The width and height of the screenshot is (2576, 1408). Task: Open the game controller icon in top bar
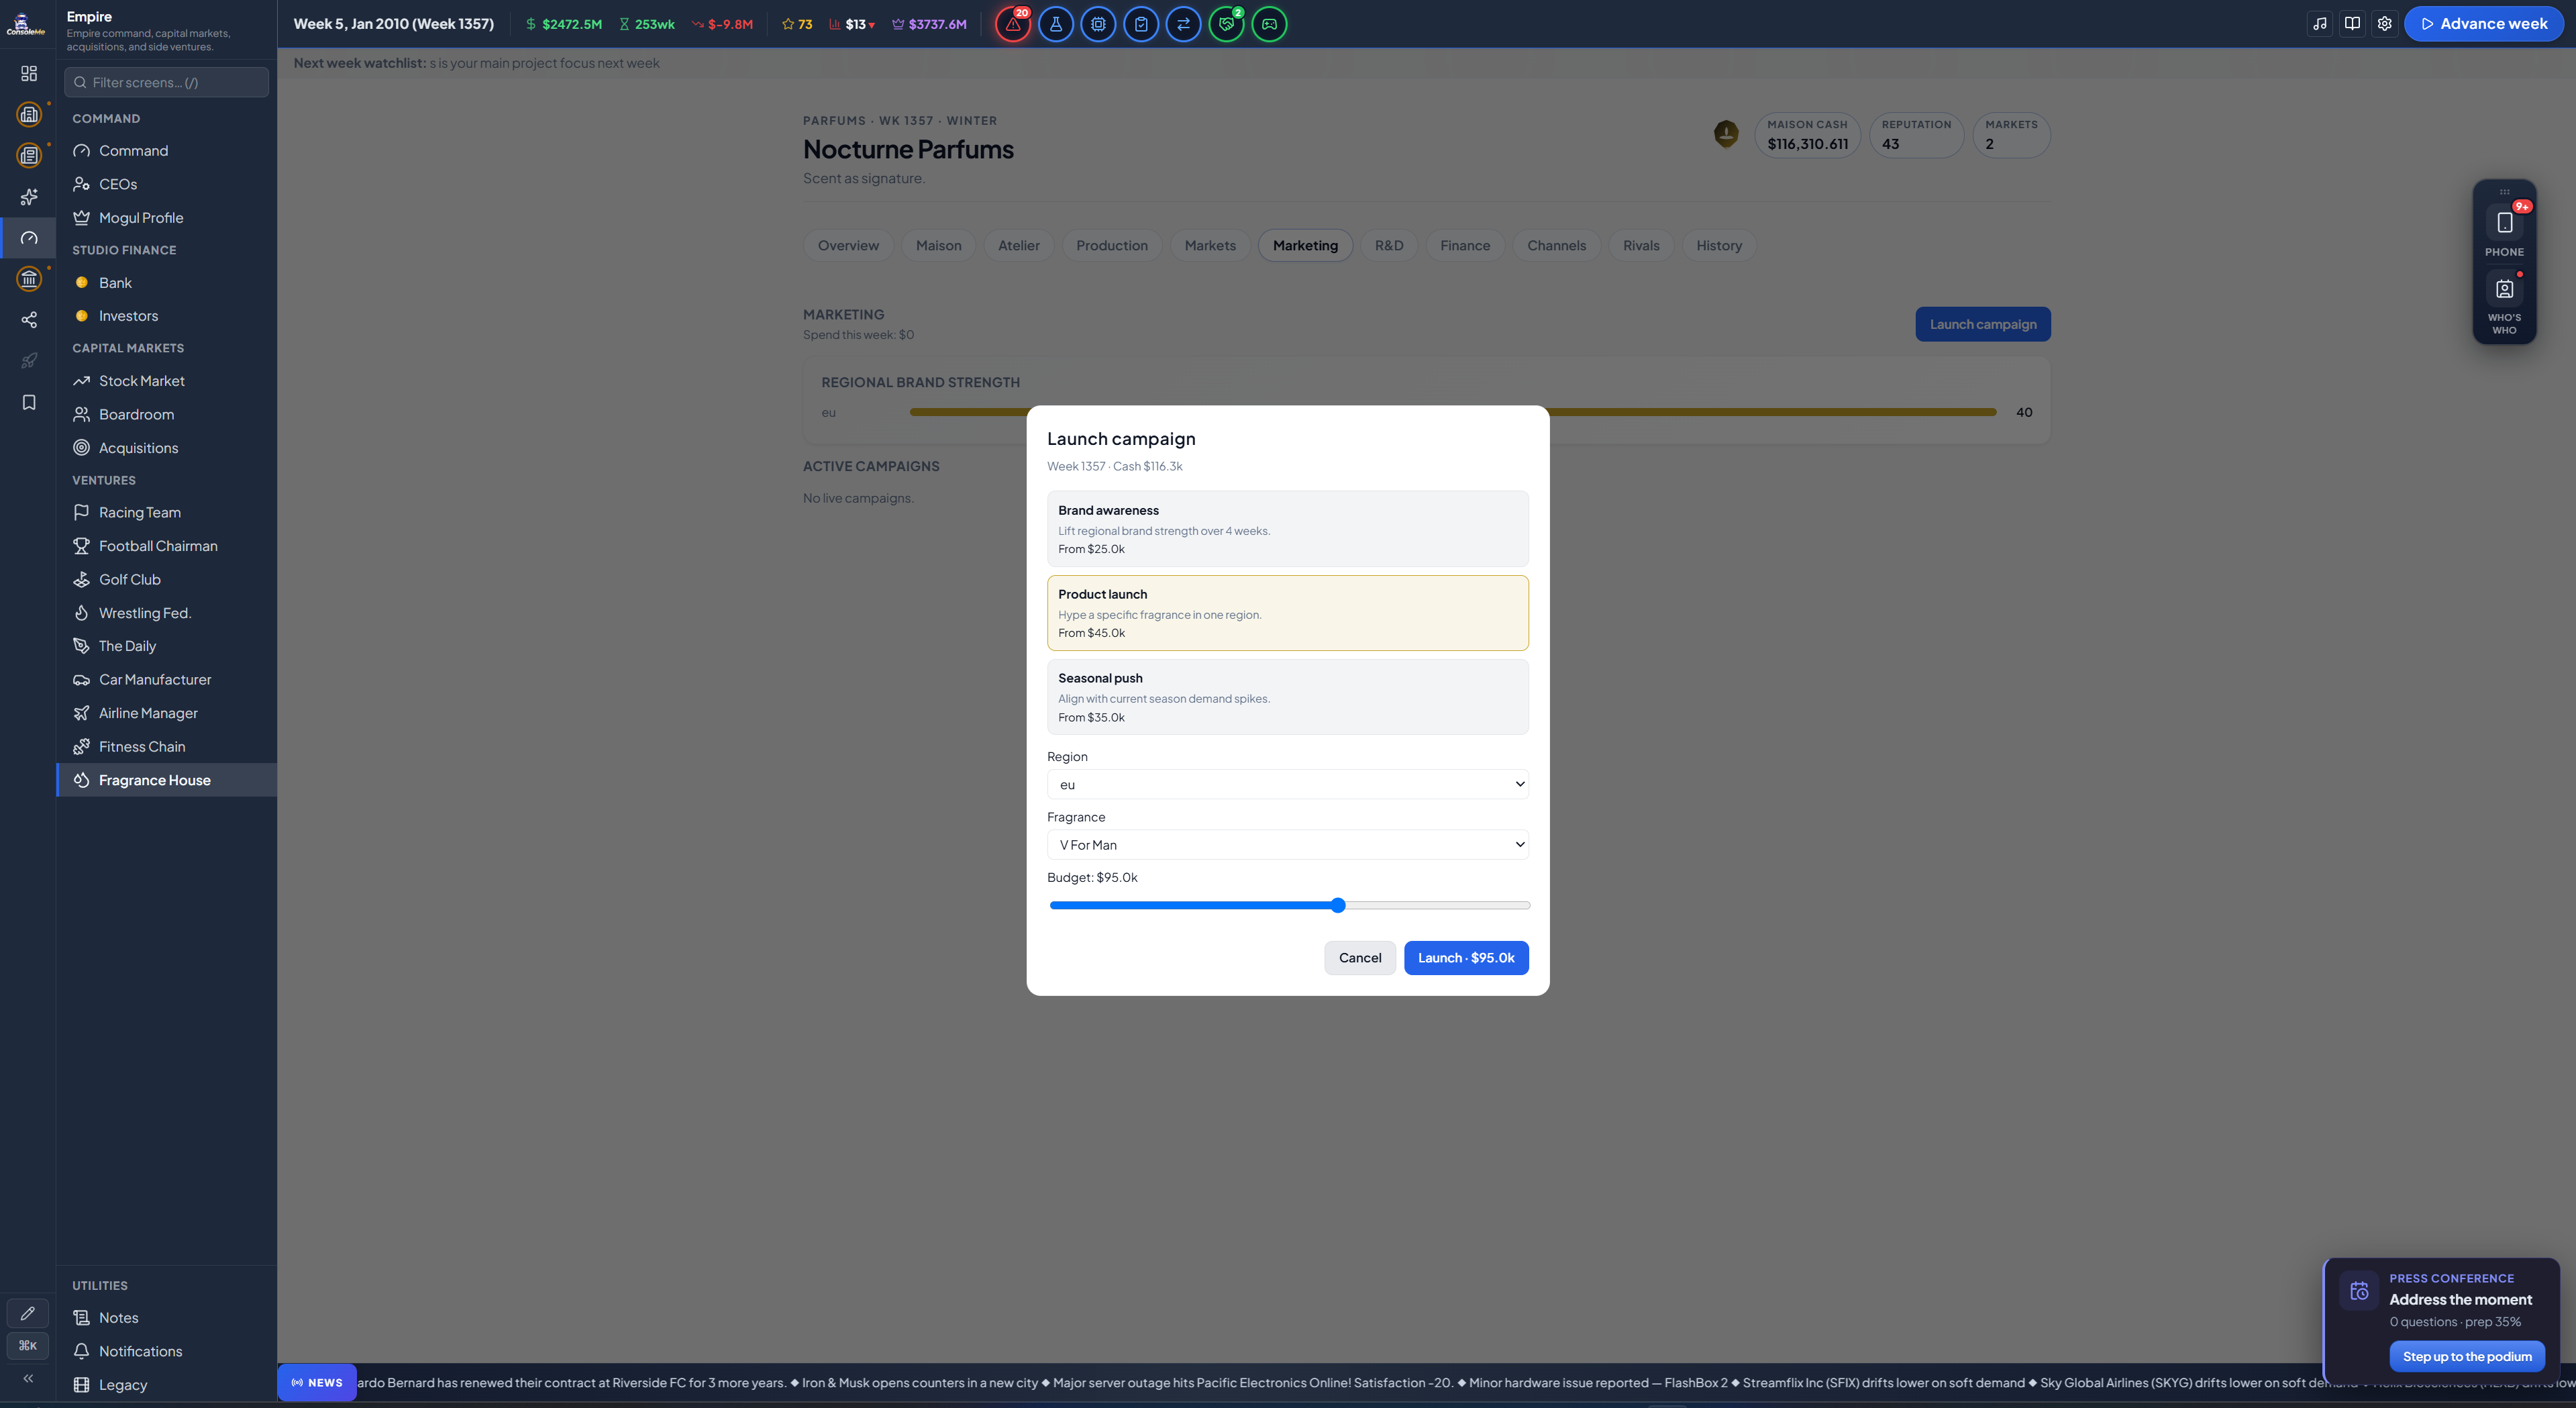pyautogui.click(x=1269, y=24)
